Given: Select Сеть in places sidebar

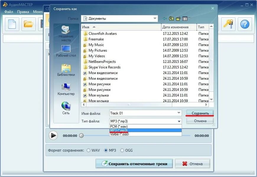Looking at the screenshot, I should point(66,108).
